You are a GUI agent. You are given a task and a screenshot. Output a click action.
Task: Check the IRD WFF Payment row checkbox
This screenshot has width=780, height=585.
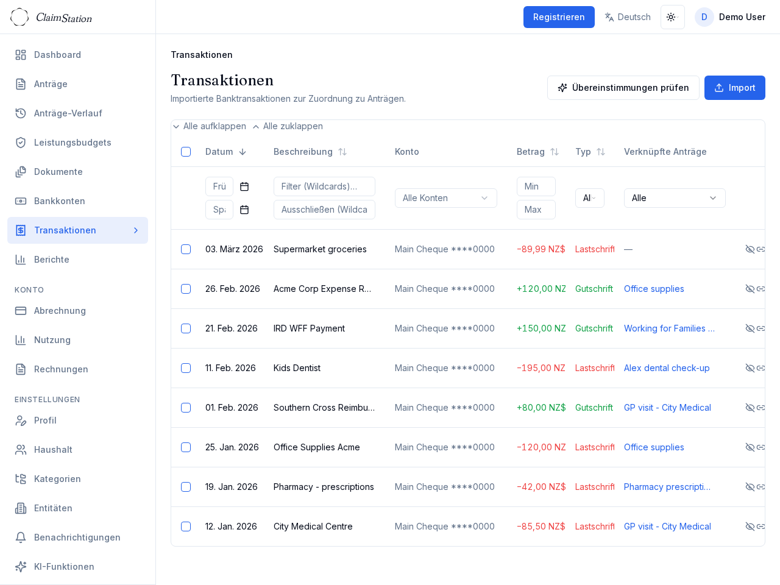coord(186,328)
